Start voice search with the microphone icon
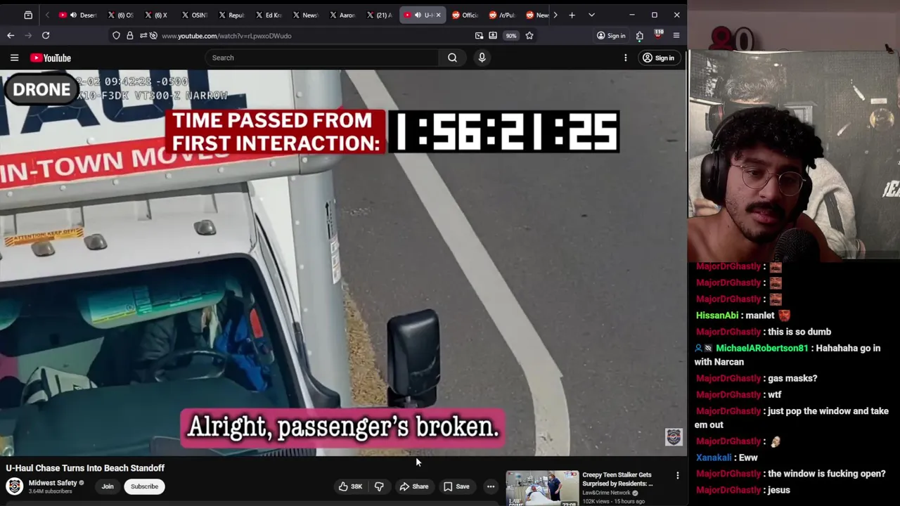This screenshot has width=900, height=506. (x=482, y=58)
